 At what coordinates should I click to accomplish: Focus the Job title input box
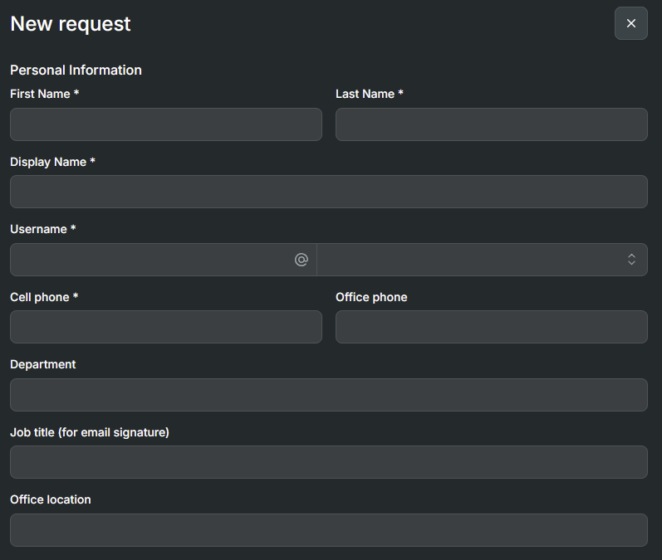(328, 462)
